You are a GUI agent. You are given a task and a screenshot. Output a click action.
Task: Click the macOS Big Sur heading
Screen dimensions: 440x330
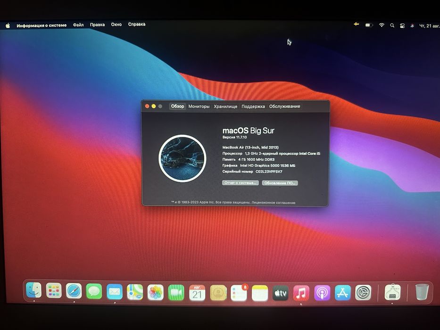pyautogui.click(x=249, y=131)
